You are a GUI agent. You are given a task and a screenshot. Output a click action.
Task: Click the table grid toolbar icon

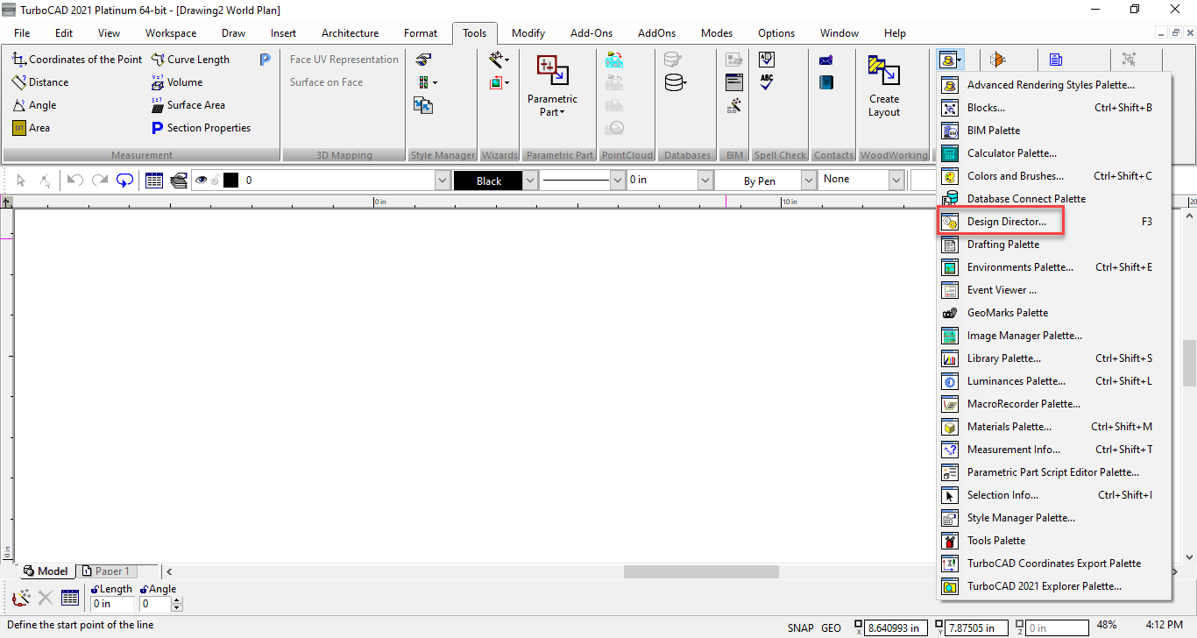coord(154,180)
